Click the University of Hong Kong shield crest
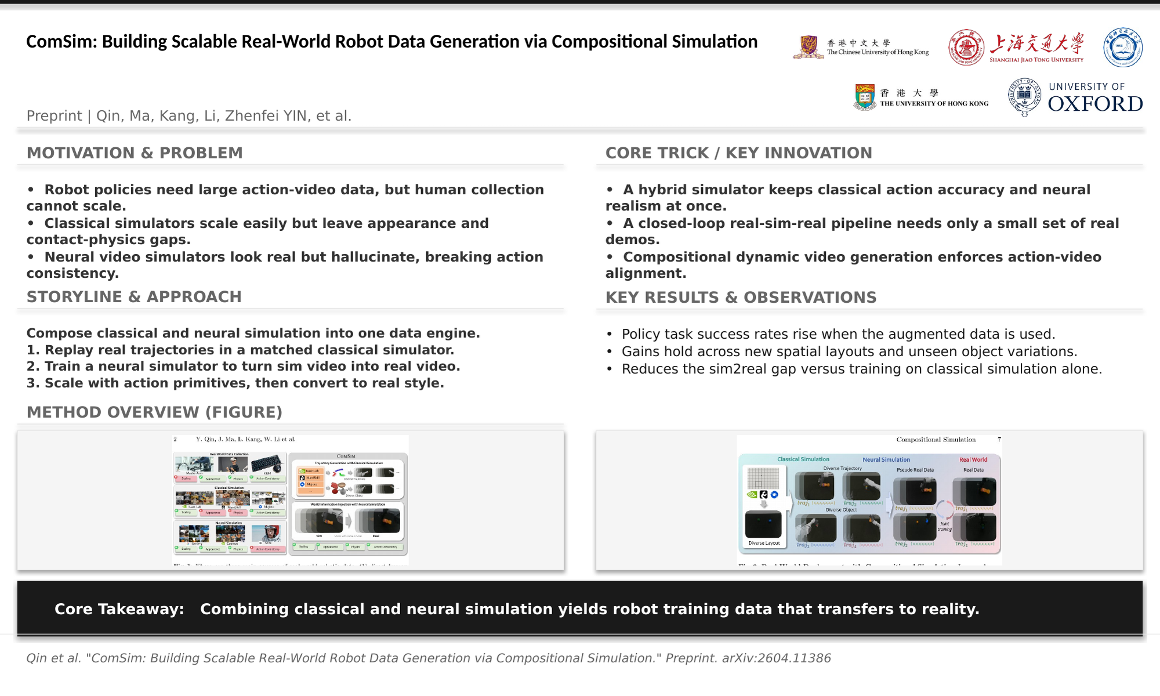The image size is (1160, 696). point(865,97)
